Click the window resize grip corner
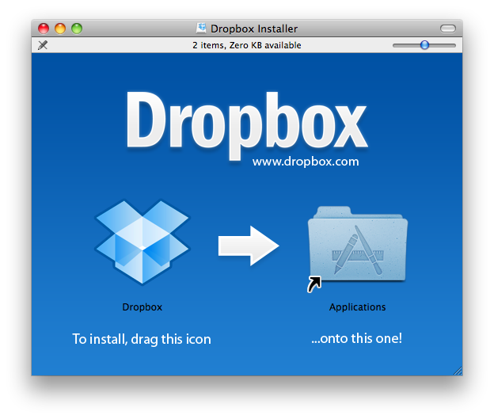This screenshot has height=419, width=494. (458, 371)
